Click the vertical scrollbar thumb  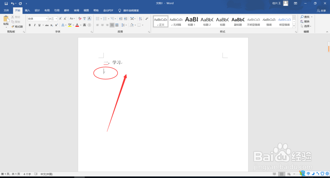pos(329,47)
